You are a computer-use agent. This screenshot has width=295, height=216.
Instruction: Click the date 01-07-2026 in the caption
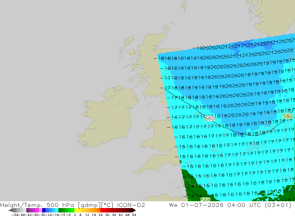tap(202, 205)
